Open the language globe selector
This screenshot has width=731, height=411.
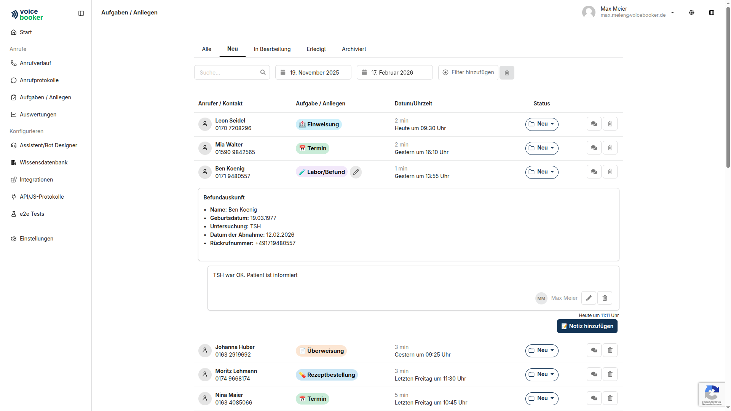692,12
